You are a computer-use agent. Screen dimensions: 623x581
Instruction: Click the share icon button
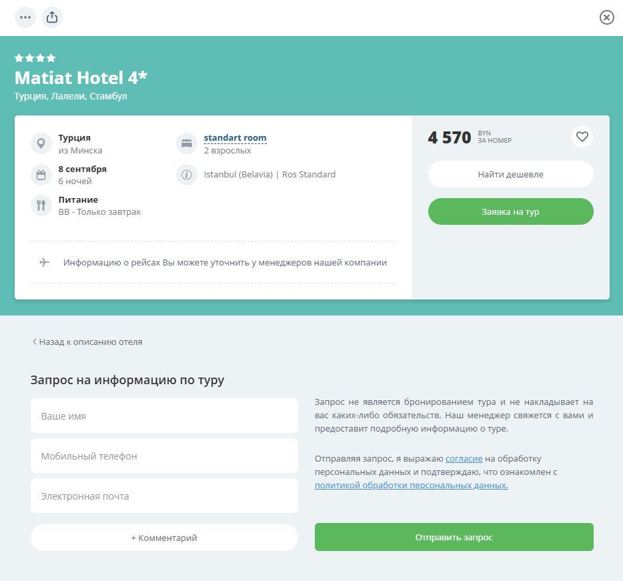[52, 17]
